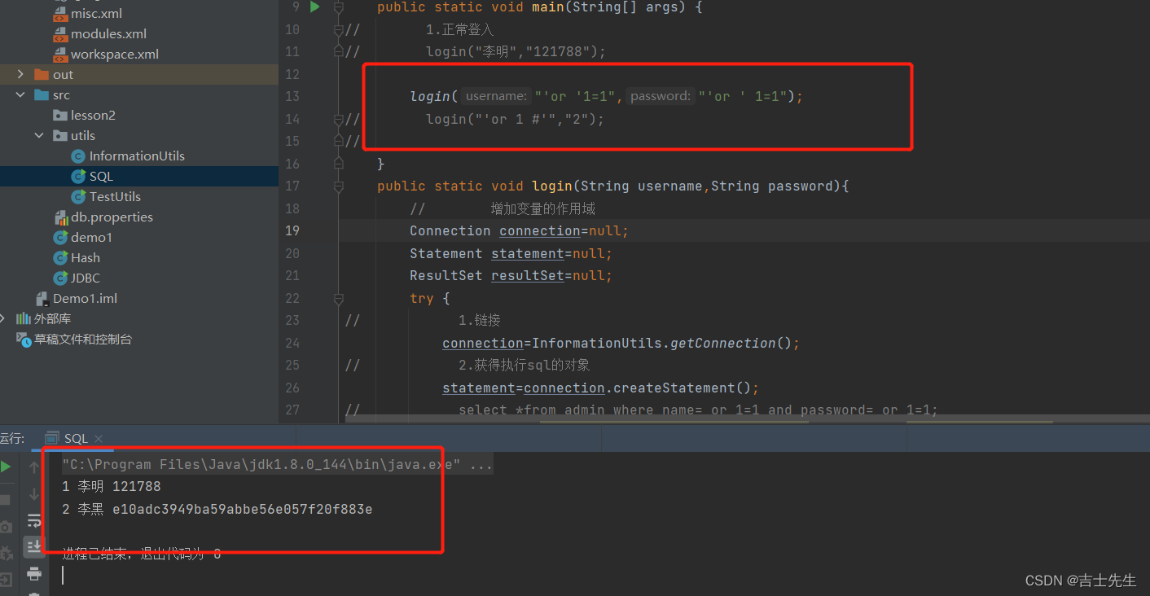The image size is (1150, 596).
Task: Select the 外部库 library icon
Action: pos(24,319)
